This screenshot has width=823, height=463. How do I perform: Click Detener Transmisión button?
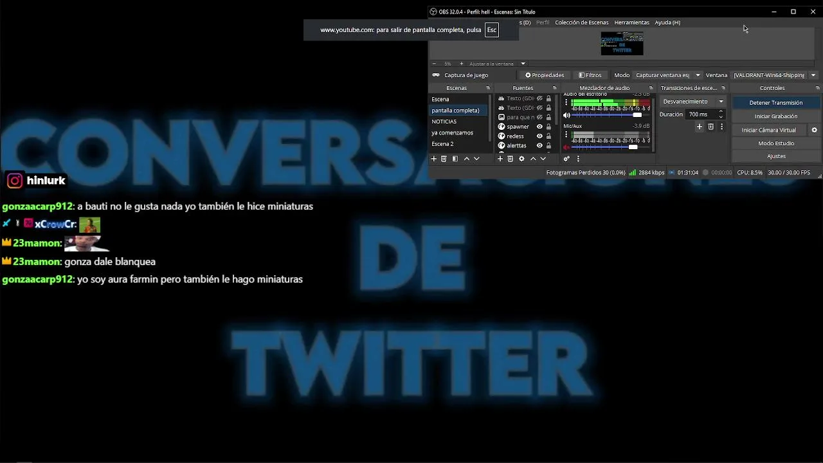point(776,103)
